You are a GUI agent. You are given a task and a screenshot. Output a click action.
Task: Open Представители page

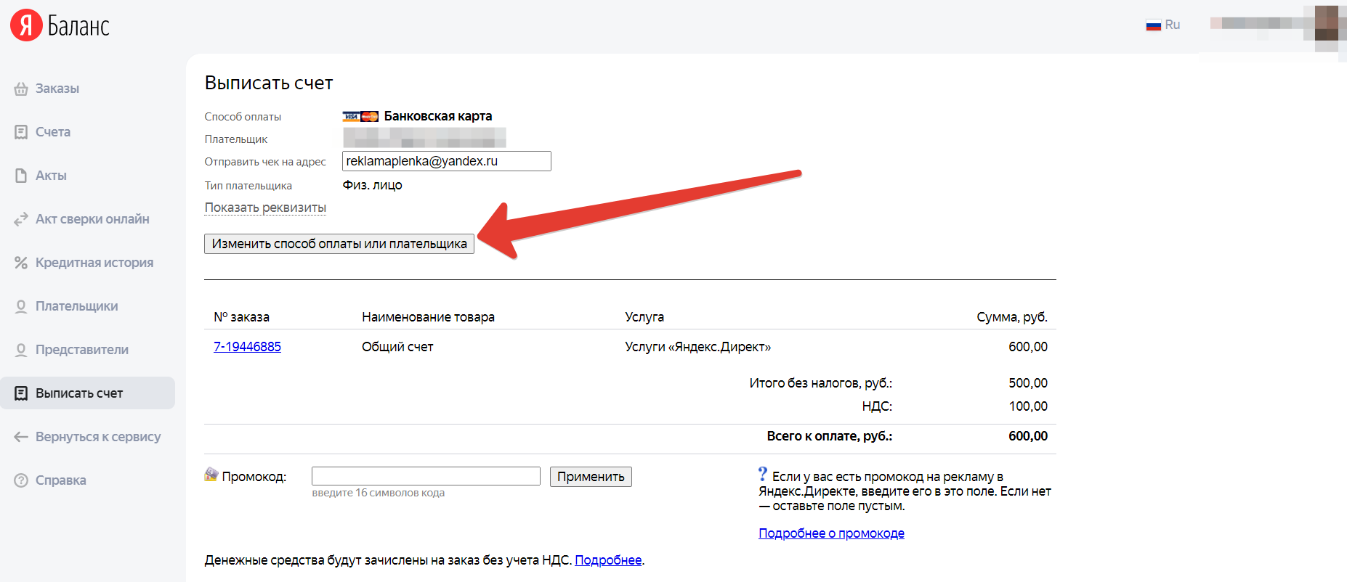(82, 350)
